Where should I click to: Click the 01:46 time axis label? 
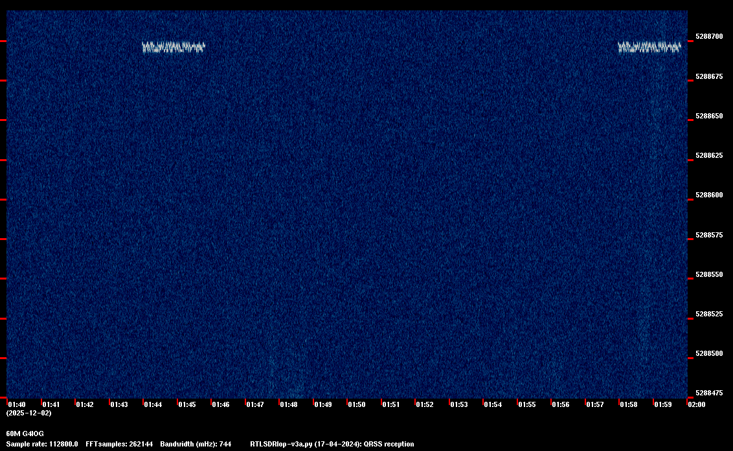point(221,404)
